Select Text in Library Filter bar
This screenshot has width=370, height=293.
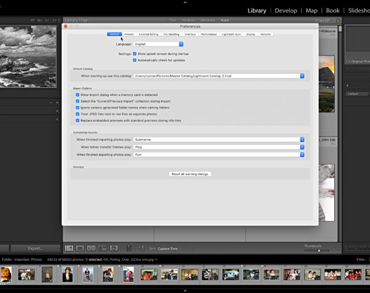pos(173,21)
